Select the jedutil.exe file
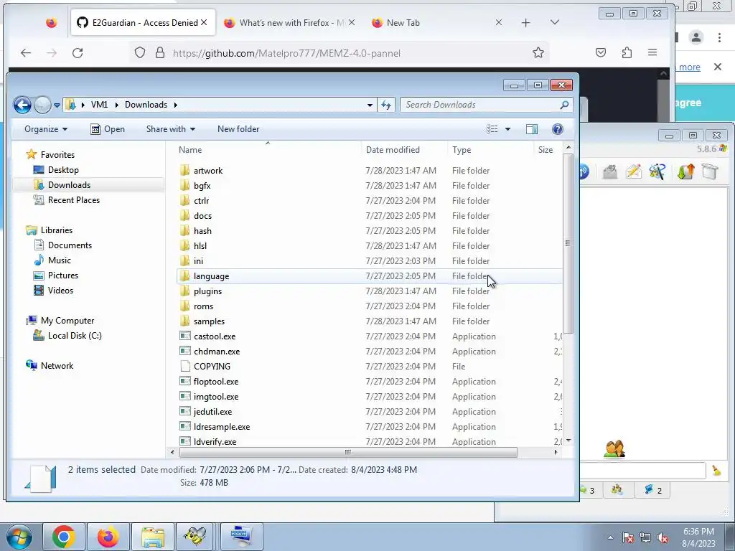Image resolution: width=735 pixels, height=551 pixels. pyautogui.click(x=212, y=411)
